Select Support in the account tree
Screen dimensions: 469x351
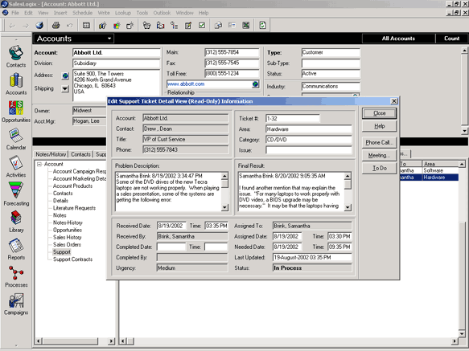62,252
